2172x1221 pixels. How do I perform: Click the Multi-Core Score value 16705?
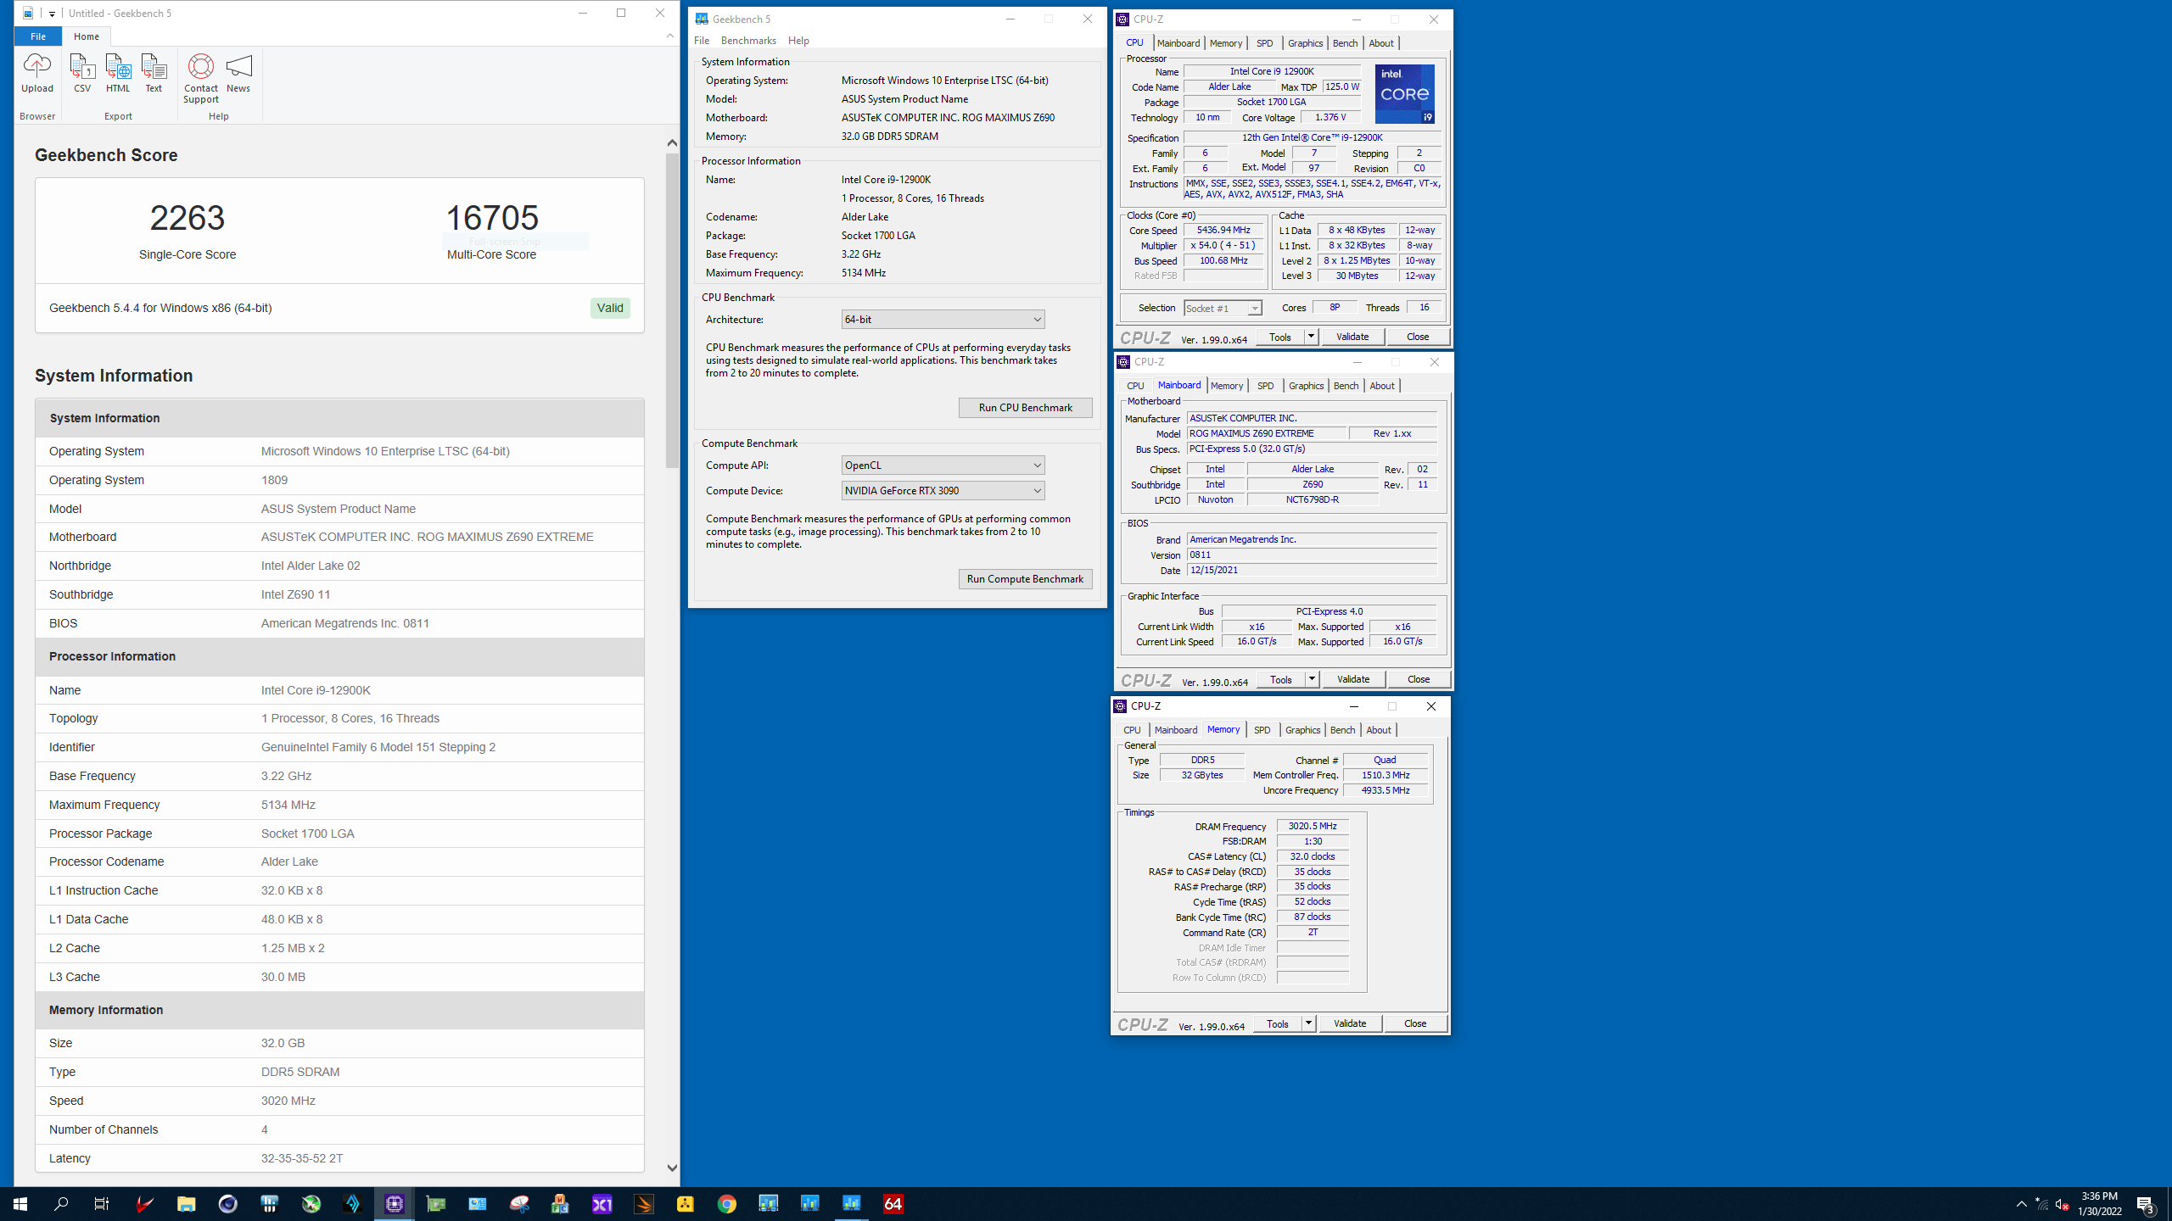pos(492,218)
